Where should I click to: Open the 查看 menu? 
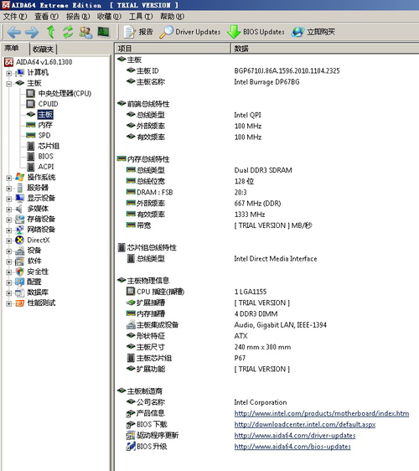pyautogui.click(x=47, y=17)
